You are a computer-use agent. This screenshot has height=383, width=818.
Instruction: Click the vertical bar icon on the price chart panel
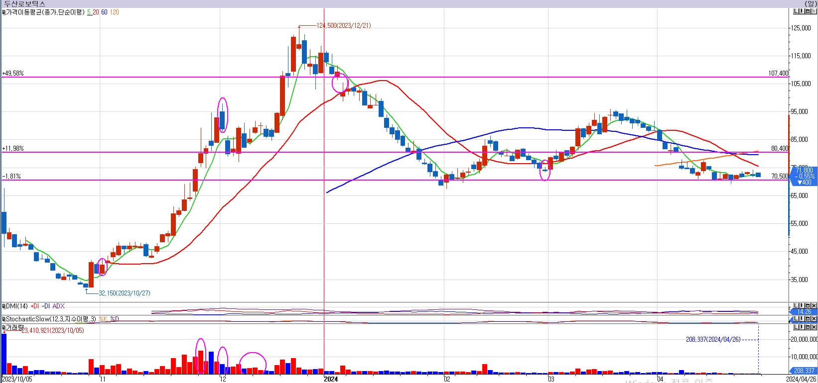point(802,11)
